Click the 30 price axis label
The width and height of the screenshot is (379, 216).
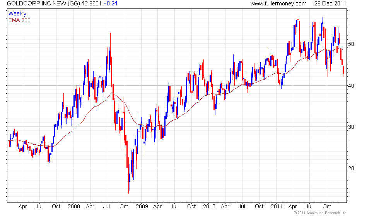click(x=351, y=127)
